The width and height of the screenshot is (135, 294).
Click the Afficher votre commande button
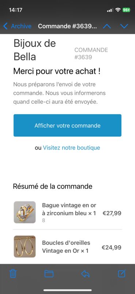point(67,125)
